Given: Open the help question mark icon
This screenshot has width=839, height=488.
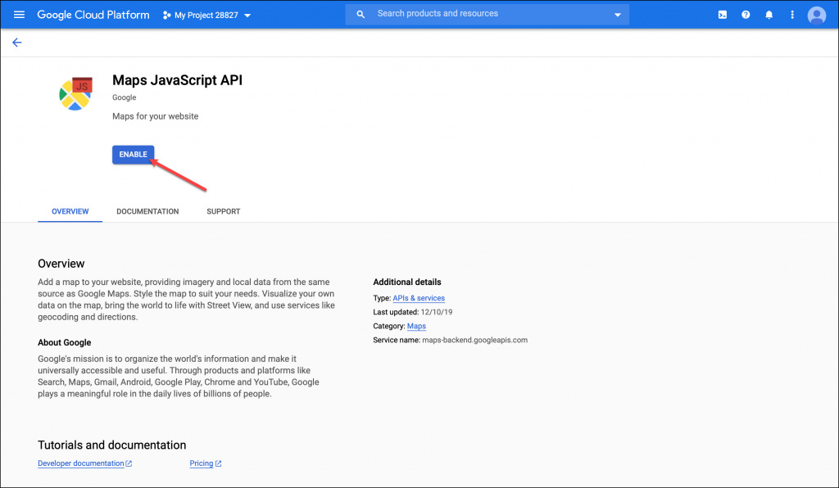Looking at the screenshot, I should pyautogui.click(x=746, y=15).
